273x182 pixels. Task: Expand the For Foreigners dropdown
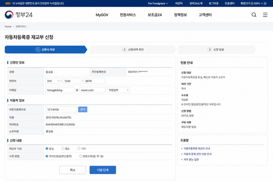[158, 3]
